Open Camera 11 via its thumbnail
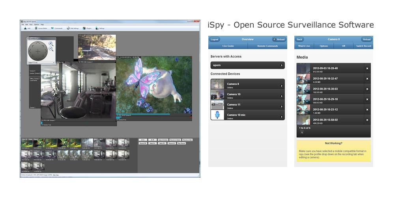404x197 pixels. point(217,105)
